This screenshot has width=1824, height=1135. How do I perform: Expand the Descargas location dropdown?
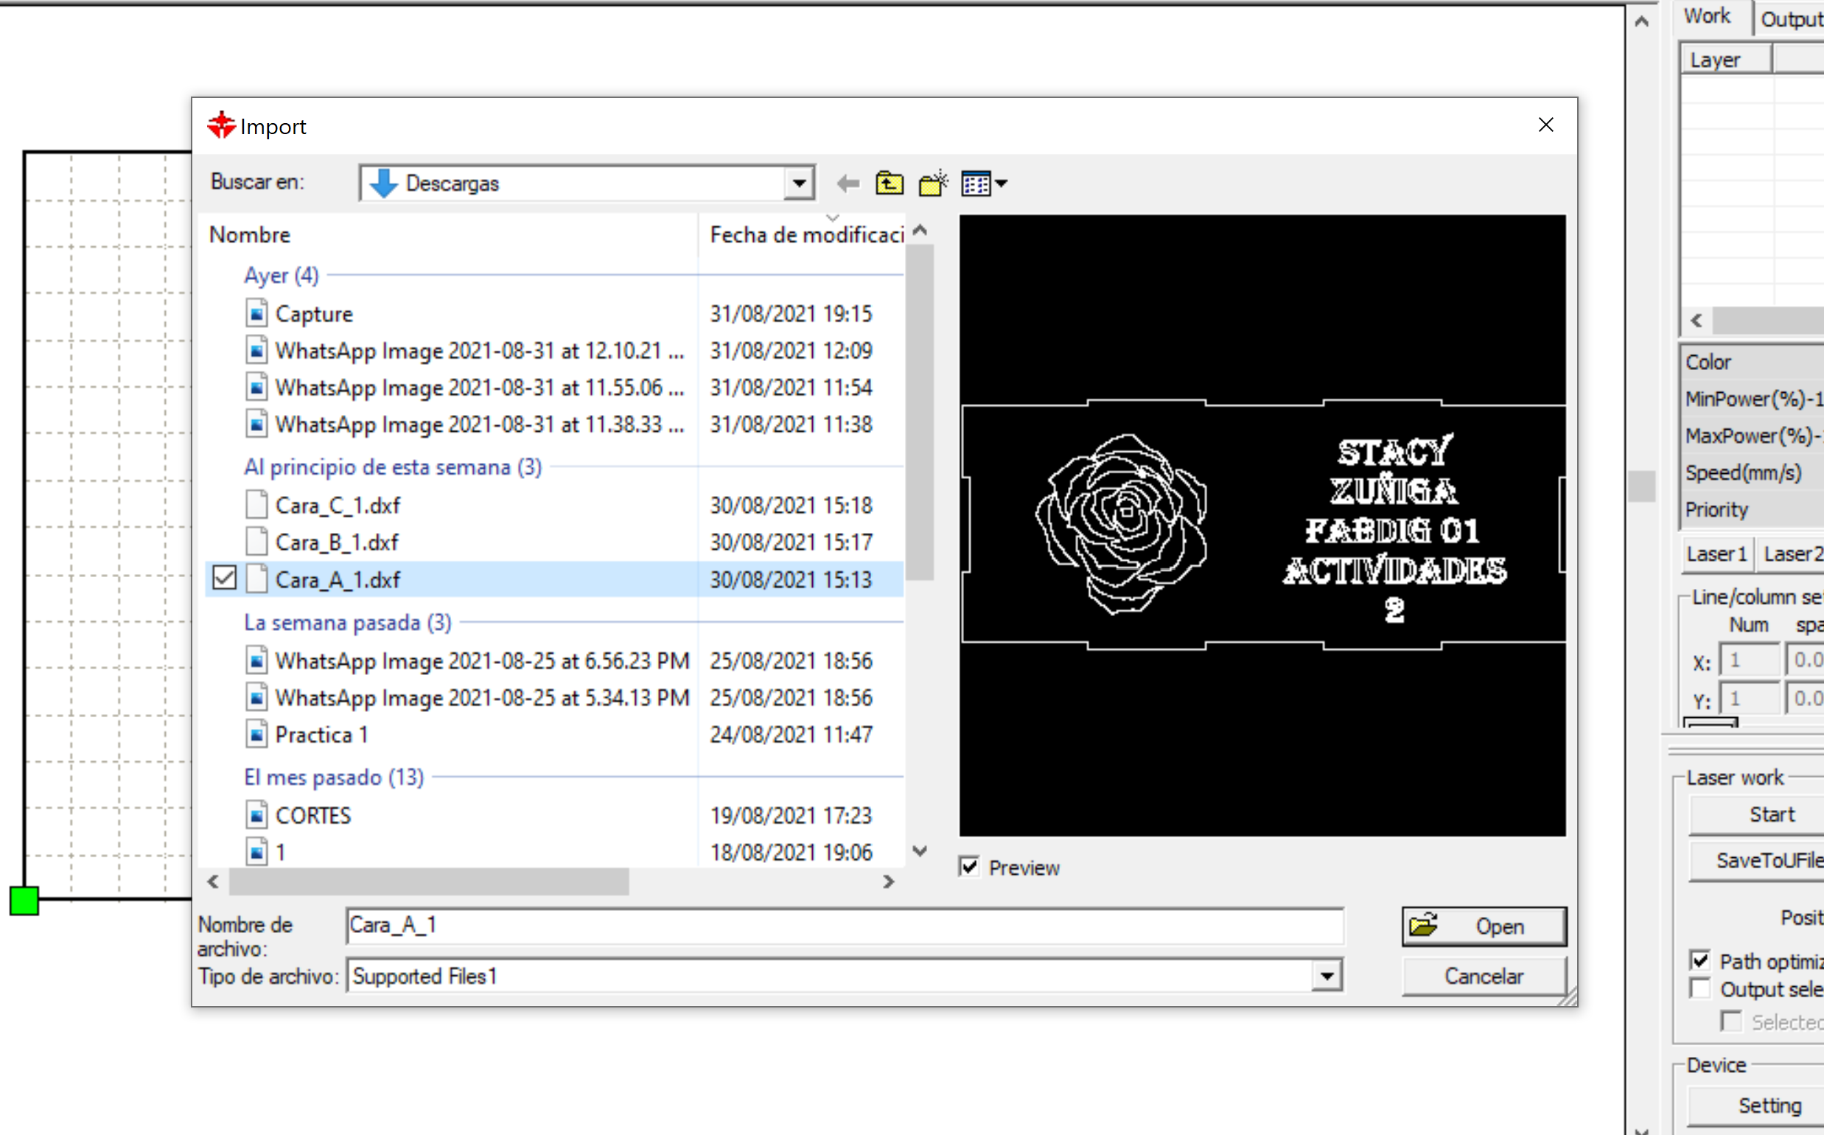799,184
